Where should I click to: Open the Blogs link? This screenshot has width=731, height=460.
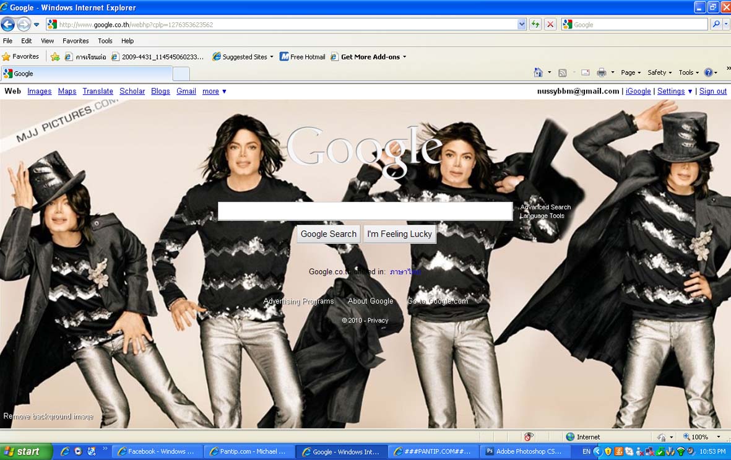tap(160, 91)
